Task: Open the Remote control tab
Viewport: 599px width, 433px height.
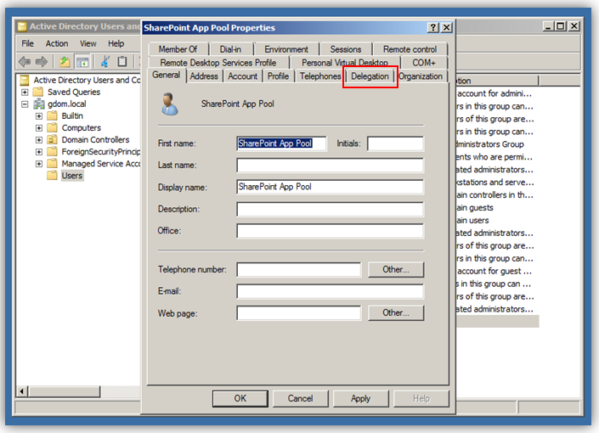Action: point(410,49)
